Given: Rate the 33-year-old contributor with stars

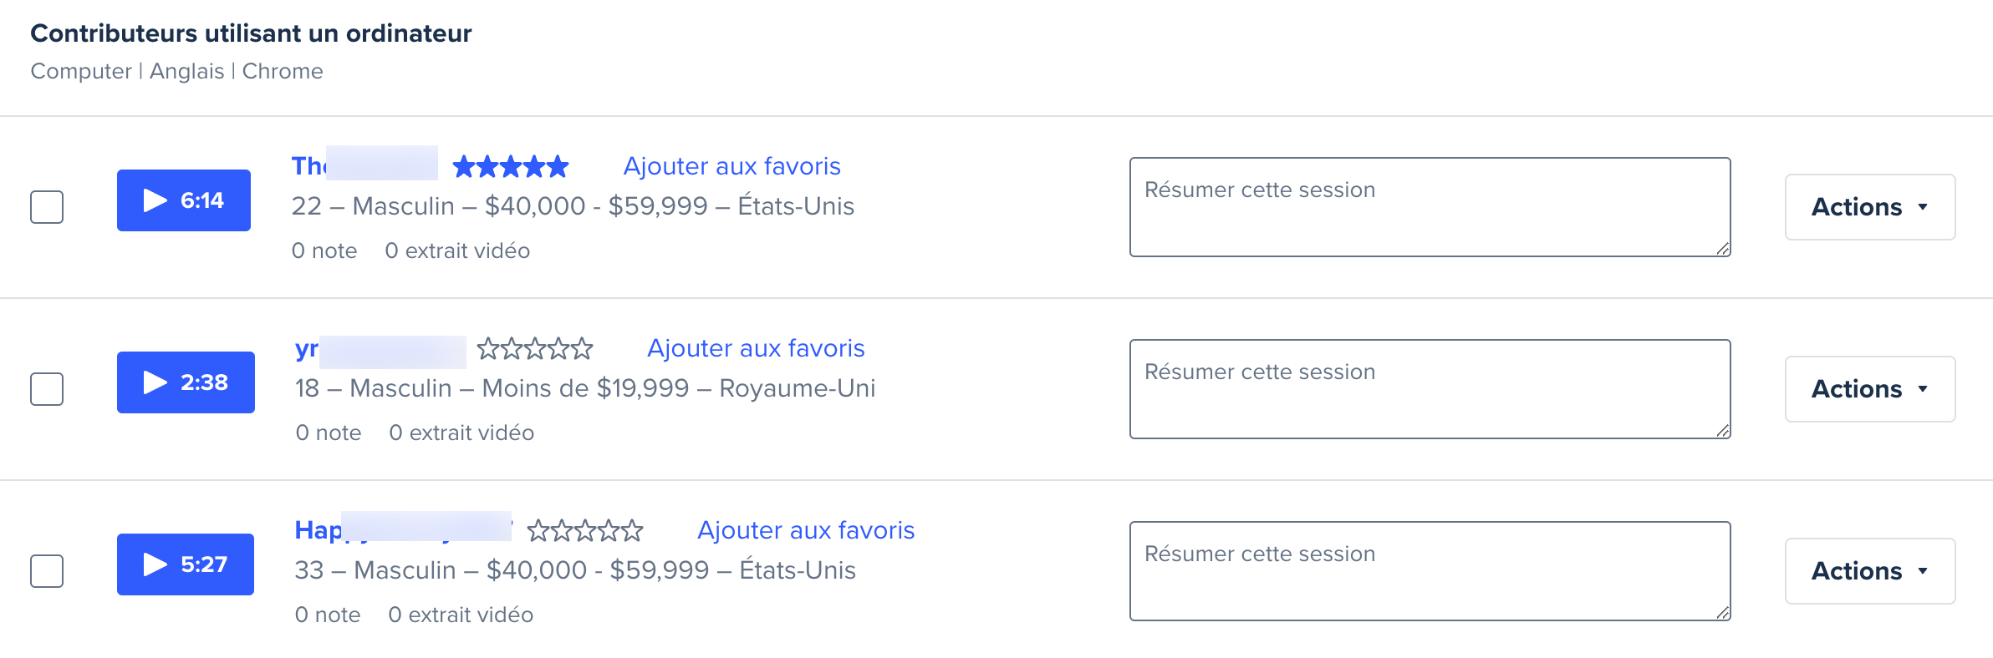Looking at the screenshot, I should pyautogui.click(x=585, y=531).
